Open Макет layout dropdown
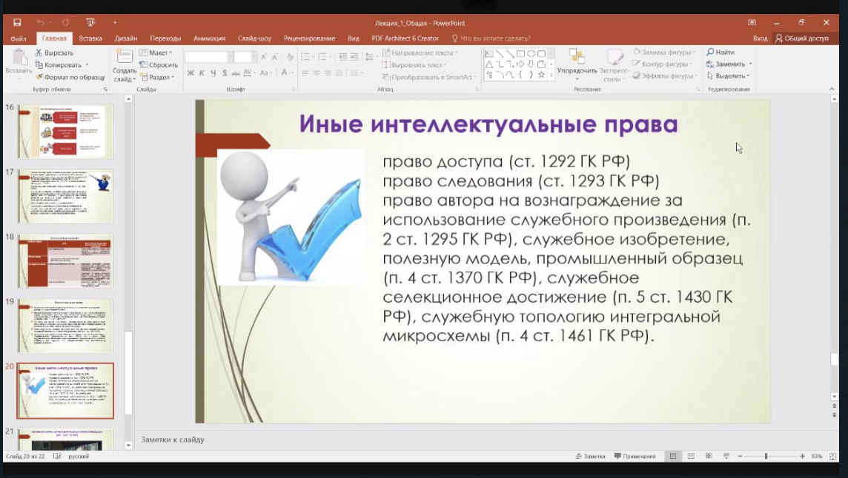848x478 pixels. pyautogui.click(x=156, y=53)
